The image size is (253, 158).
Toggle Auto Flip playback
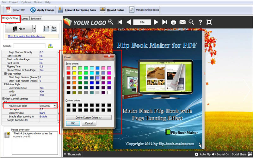click(x=203, y=154)
